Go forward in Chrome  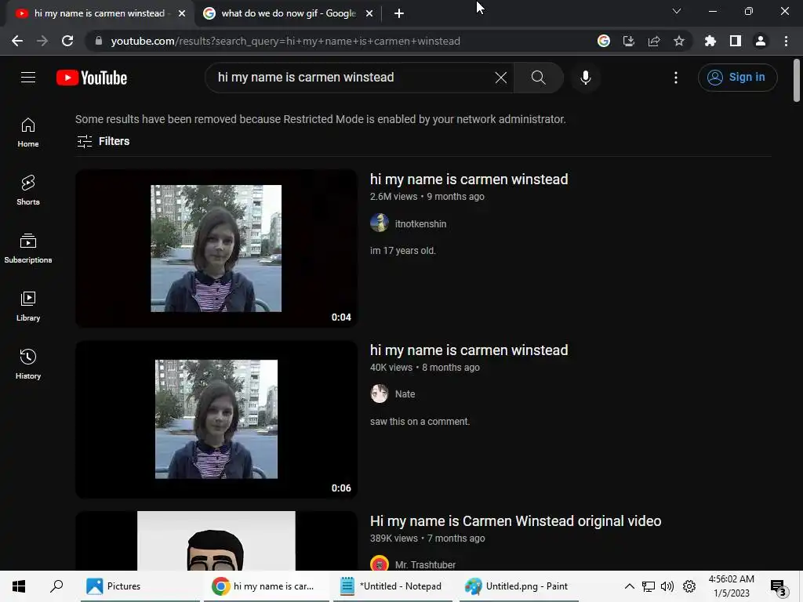coord(42,41)
